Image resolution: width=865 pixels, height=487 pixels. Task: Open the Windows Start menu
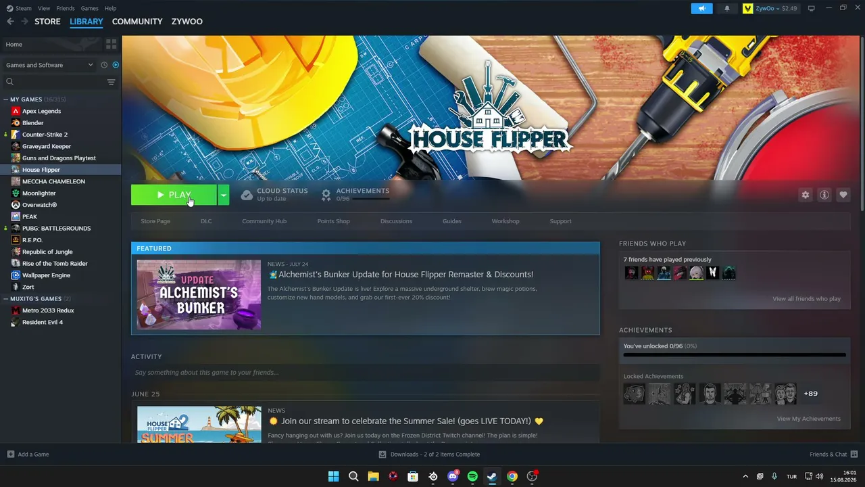(x=333, y=476)
